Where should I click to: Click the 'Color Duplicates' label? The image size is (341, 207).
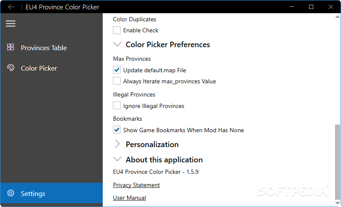click(135, 19)
